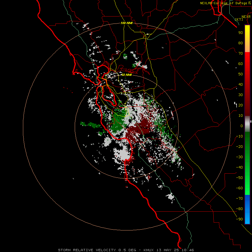Image resolution: width=252 pixels, height=252 pixels.
Task: Click the velocity scale label "40"
Action: click(241, 85)
